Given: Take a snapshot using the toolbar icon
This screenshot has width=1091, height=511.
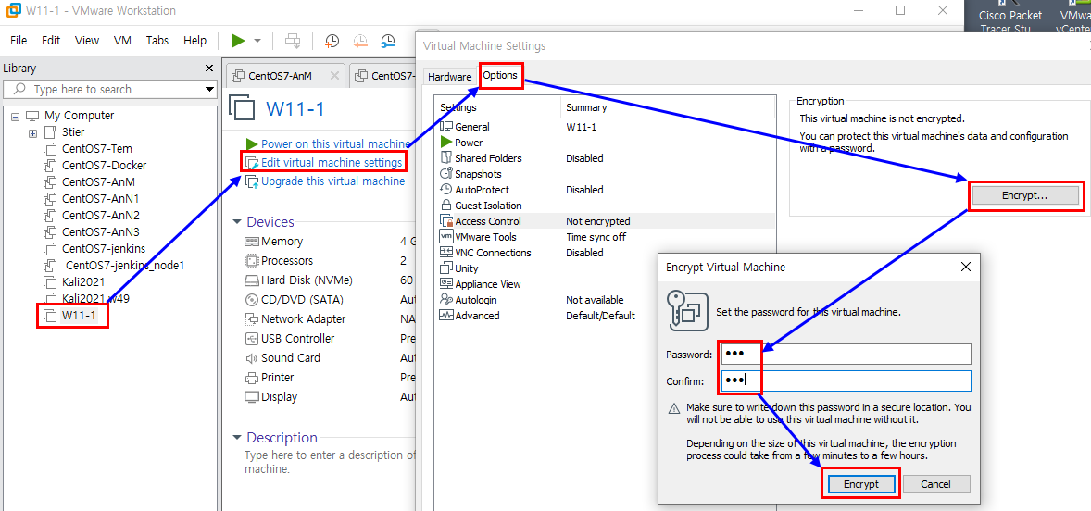Looking at the screenshot, I should coord(332,41).
